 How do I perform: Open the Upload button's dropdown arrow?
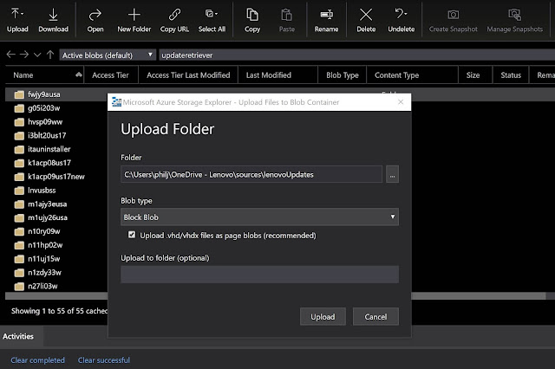(23, 14)
